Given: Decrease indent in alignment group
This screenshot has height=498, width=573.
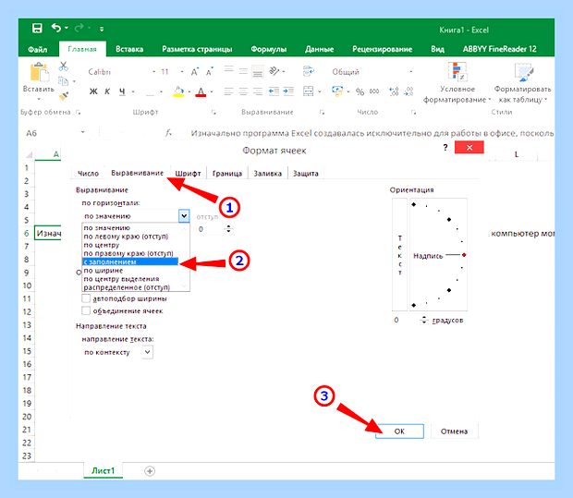Looking at the screenshot, I should coord(274,91).
